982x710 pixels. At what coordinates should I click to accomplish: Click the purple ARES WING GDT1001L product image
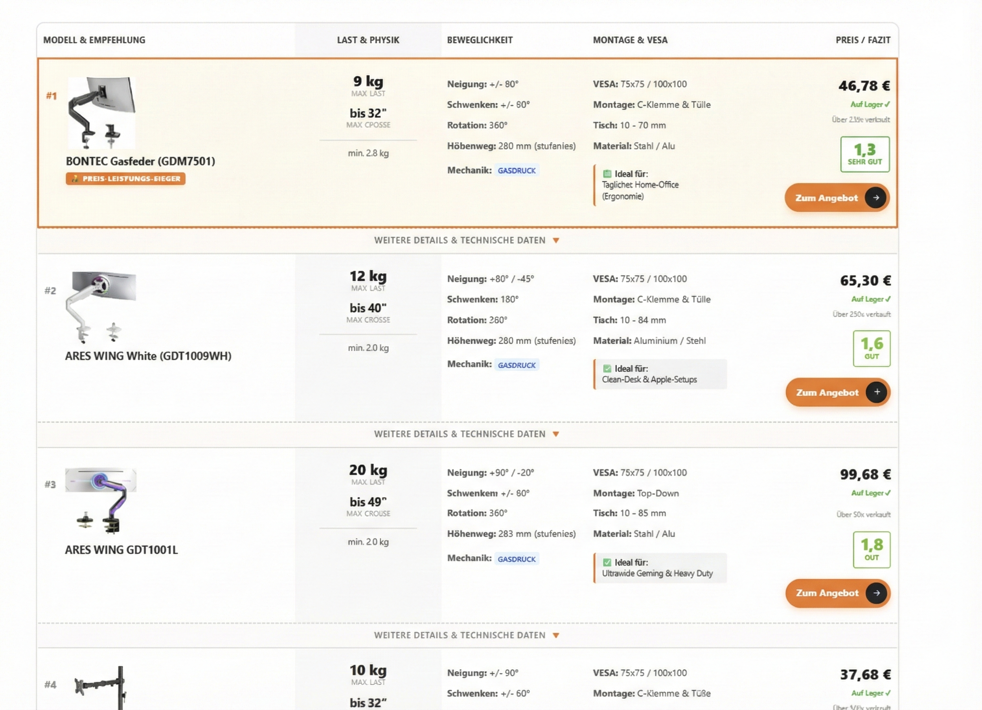(101, 501)
